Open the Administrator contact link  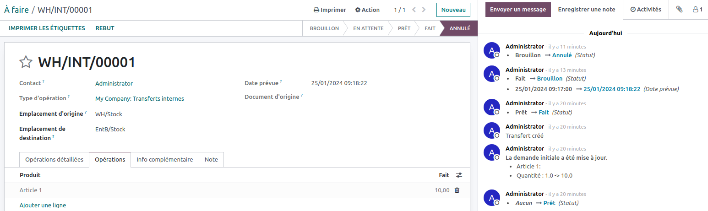tap(114, 84)
